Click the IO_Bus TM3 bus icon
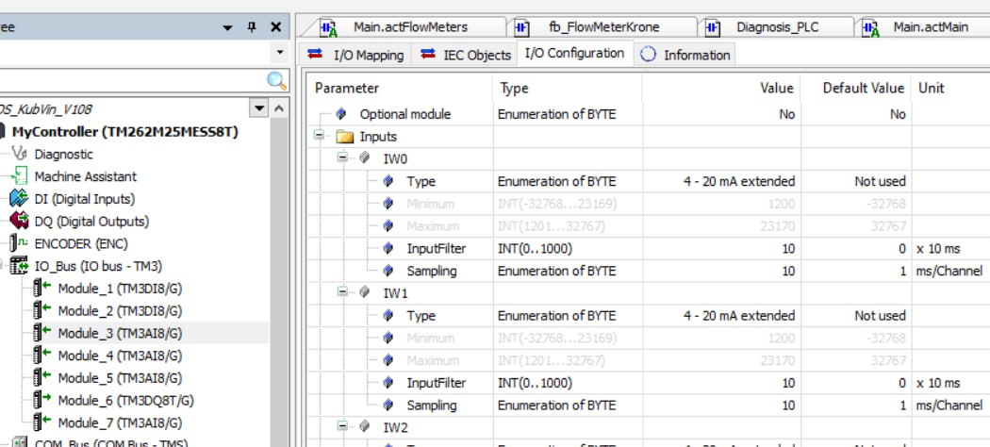 20,266
